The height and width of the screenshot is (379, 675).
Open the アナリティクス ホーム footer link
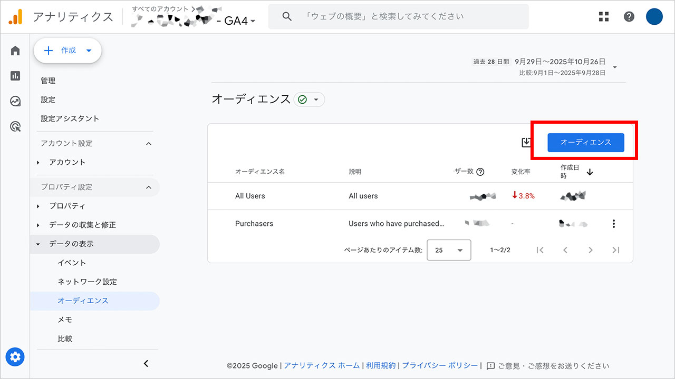point(322,365)
